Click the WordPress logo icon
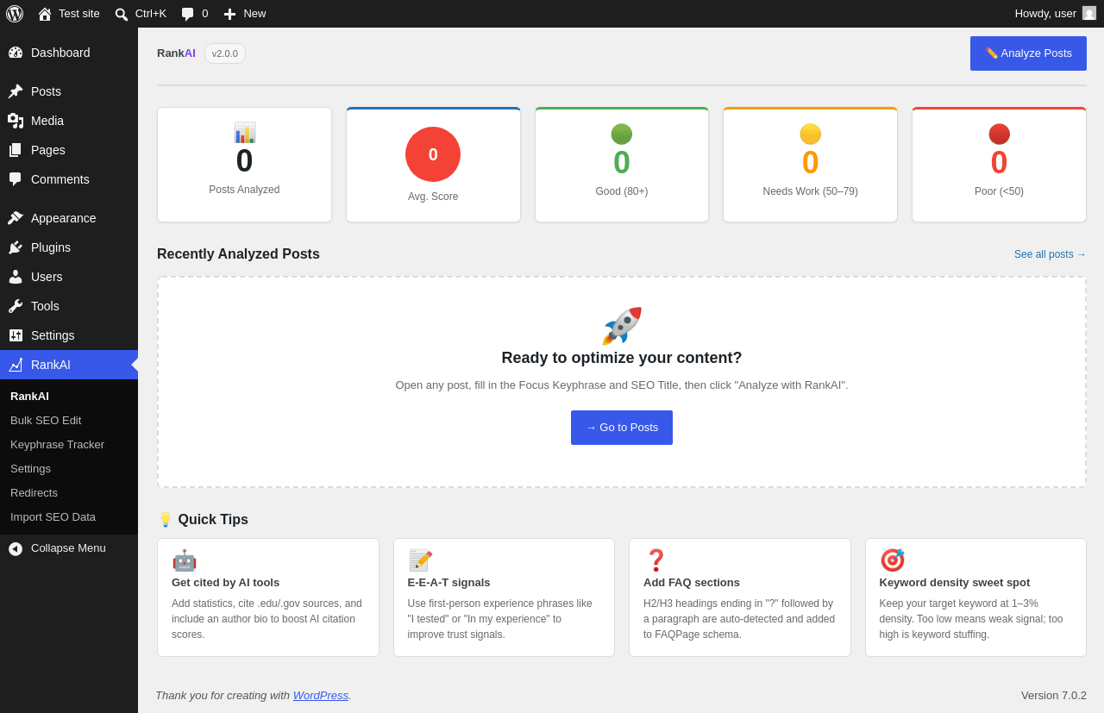This screenshot has width=1104, height=713. [x=15, y=14]
